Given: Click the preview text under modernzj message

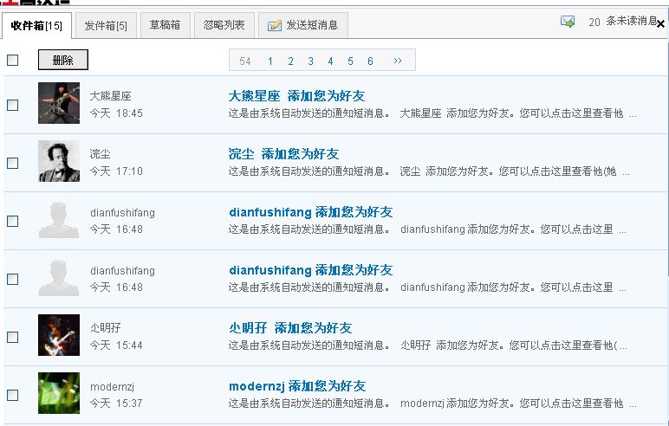Looking at the screenshot, I should coord(432,403).
